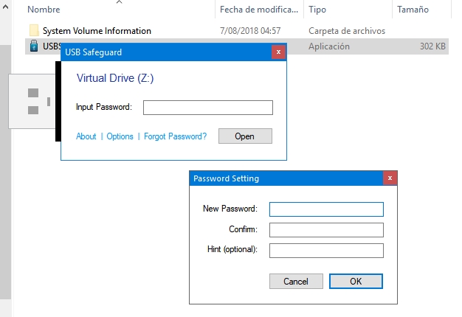This screenshot has width=462, height=317.
Task: Sort by the Tamaño column header
Action: coord(413,10)
